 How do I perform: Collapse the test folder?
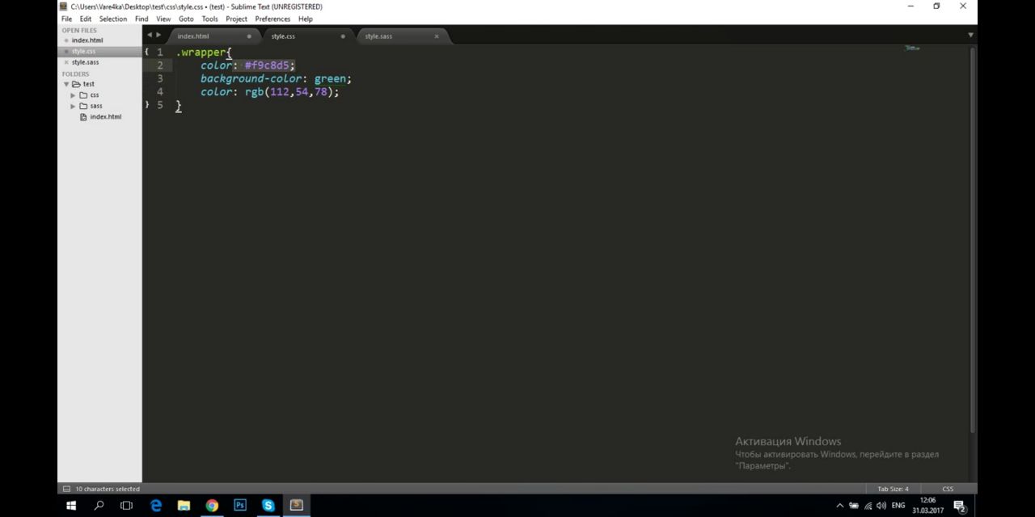click(x=66, y=84)
